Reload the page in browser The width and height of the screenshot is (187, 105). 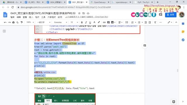pyautogui.click(x=13, y=7)
